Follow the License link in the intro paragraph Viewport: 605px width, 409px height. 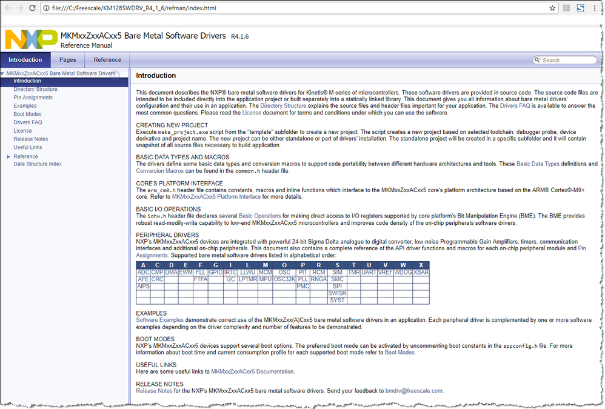[252, 113]
